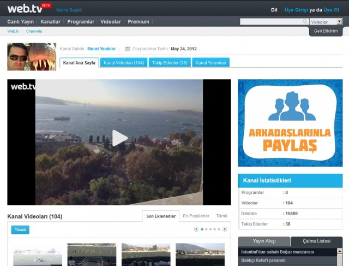Click the calendar icon near creation date

(x=128, y=49)
